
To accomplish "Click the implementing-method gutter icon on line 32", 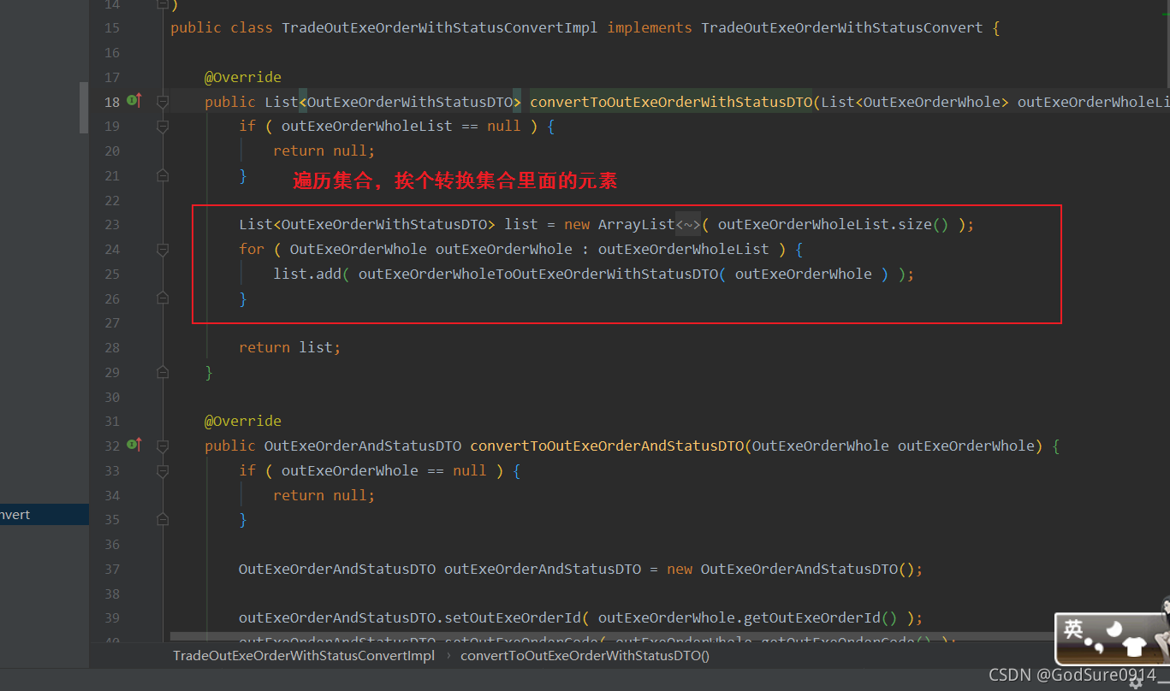I will click(134, 446).
